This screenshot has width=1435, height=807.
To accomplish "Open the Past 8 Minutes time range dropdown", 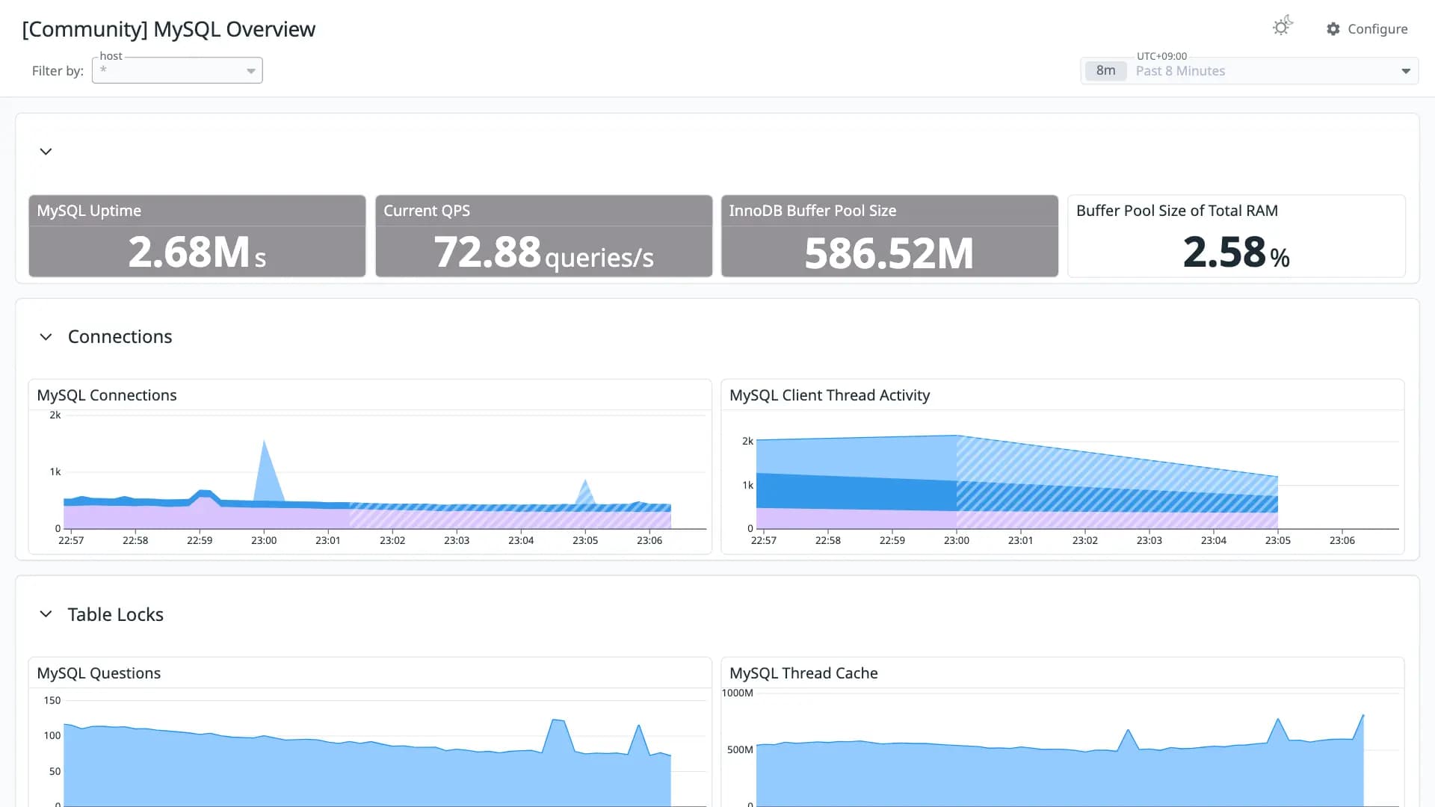I will pyautogui.click(x=1250, y=71).
